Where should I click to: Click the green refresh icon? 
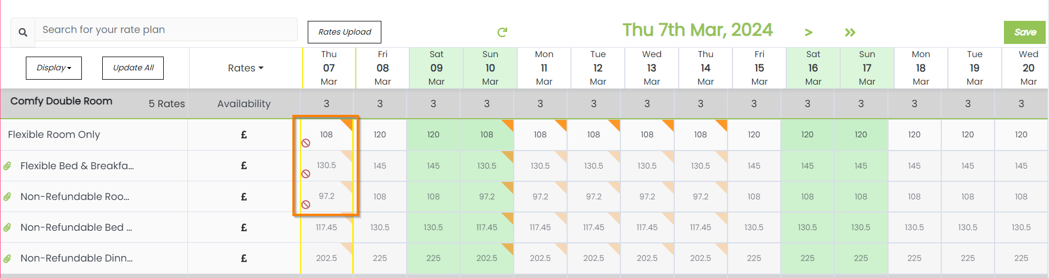click(502, 32)
